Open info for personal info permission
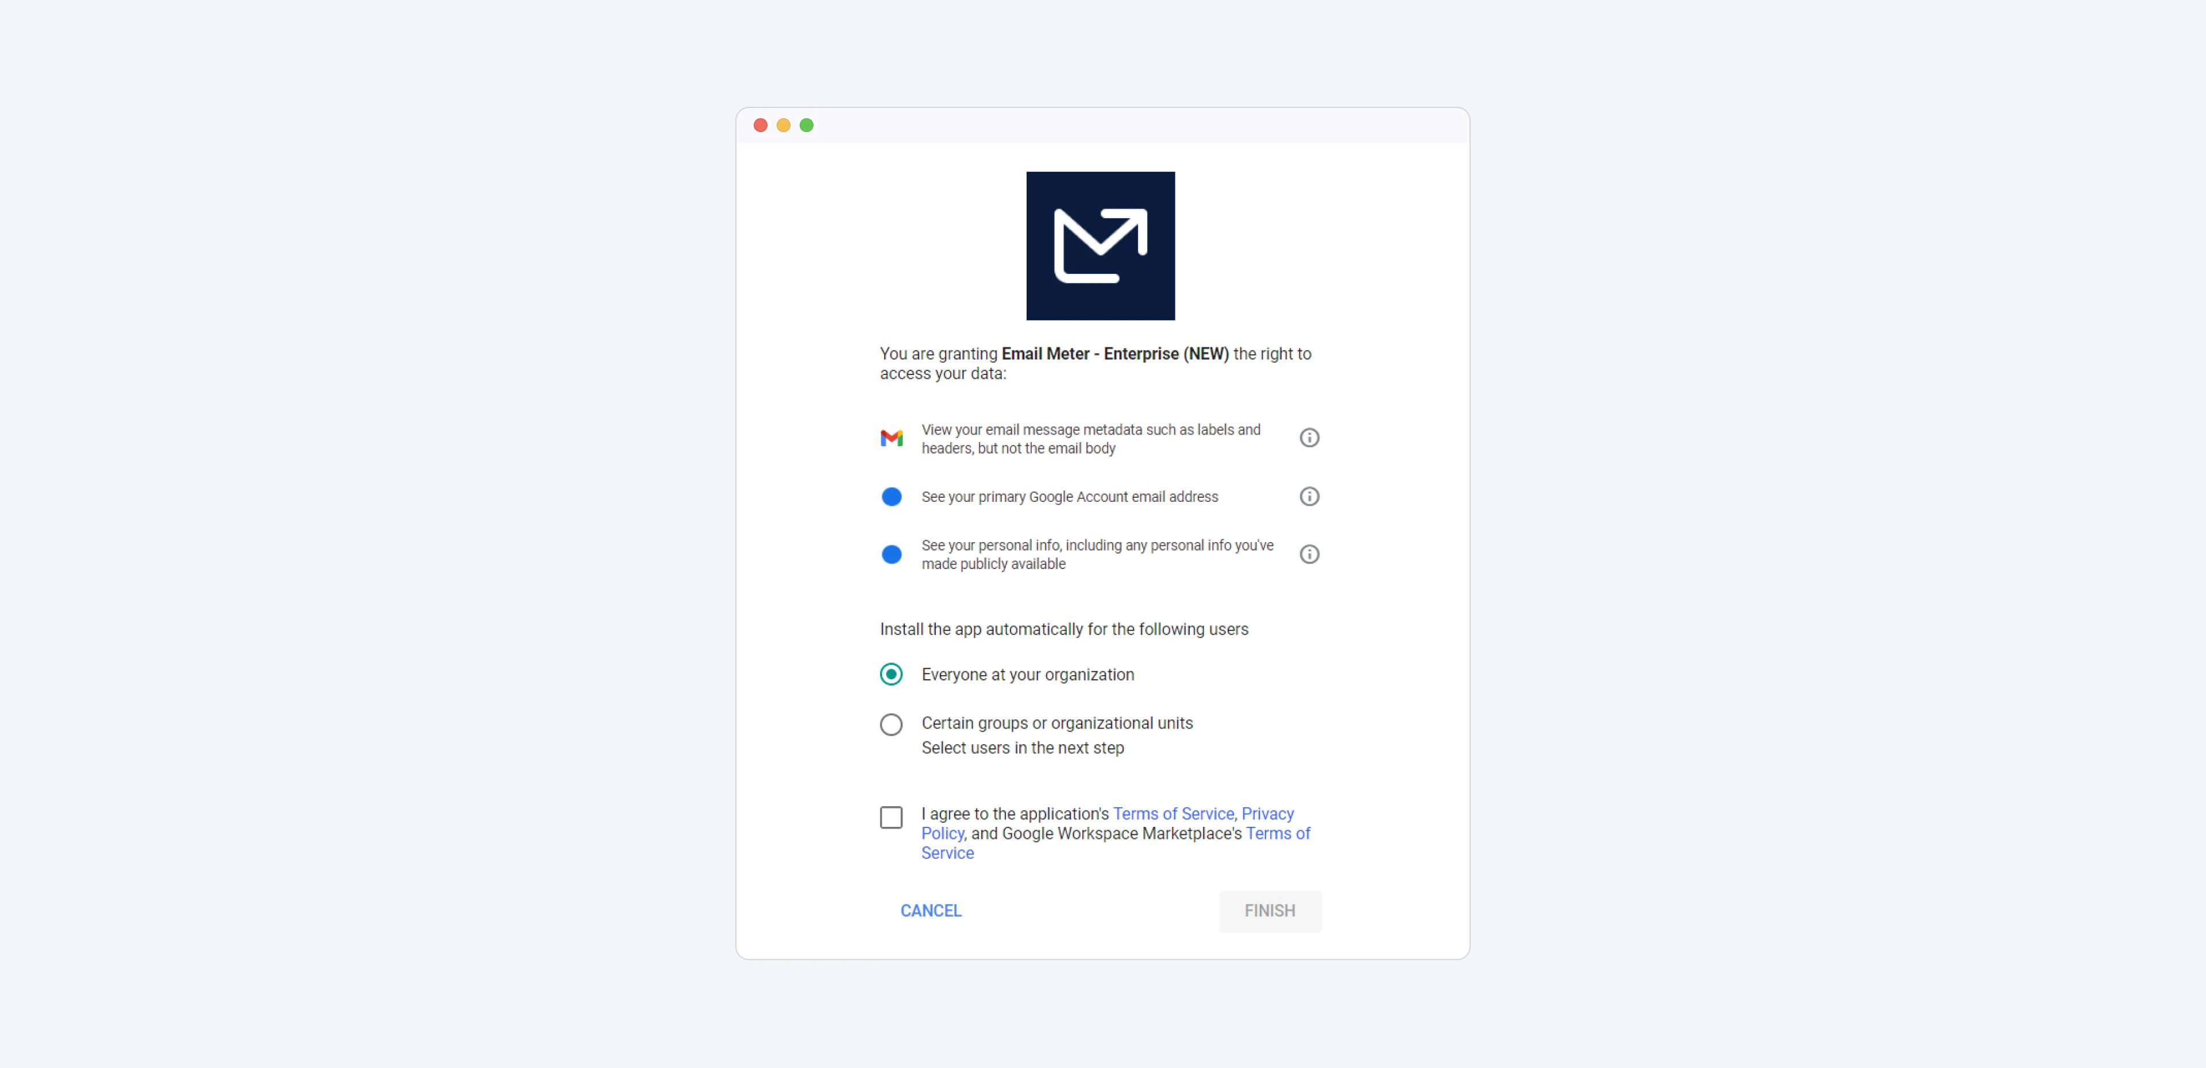2206x1068 pixels. pyautogui.click(x=1309, y=555)
